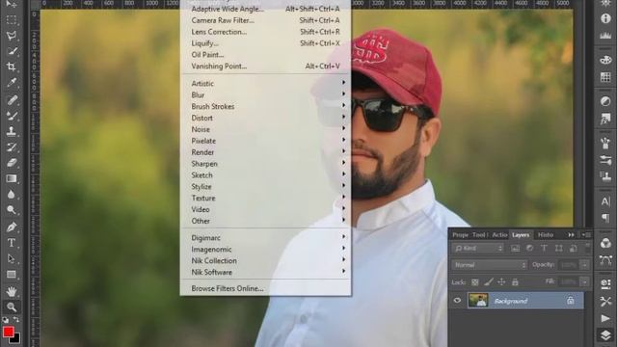Choose Camera Raw Filter menu item
The width and height of the screenshot is (617, 347).
[x=266, y=20]
